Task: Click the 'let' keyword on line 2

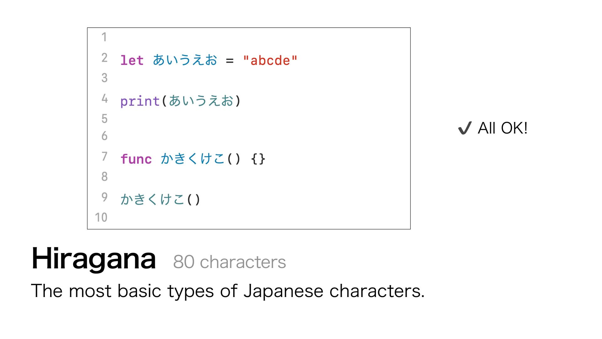Action: (x=132, y=60)
